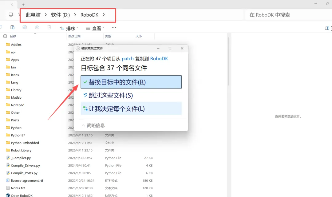Sort by 修改日期 column header
Image resolution: width=332 pixels, height=197 pixels.
(x=74, y=36)
